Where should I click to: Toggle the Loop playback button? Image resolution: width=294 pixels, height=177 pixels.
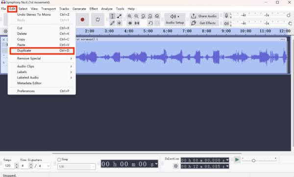pyautogui.click(x=98, y=20)
